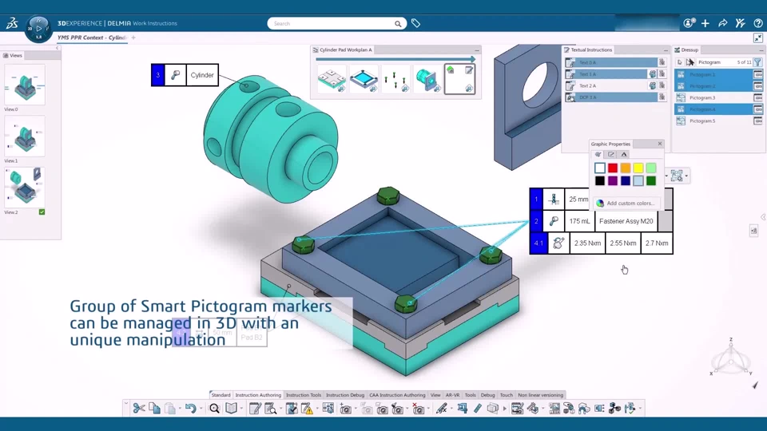767x431 pixels.
Task: Toggle the rightmost icon on the DCP 3 A row
Action: pos(662,97)
